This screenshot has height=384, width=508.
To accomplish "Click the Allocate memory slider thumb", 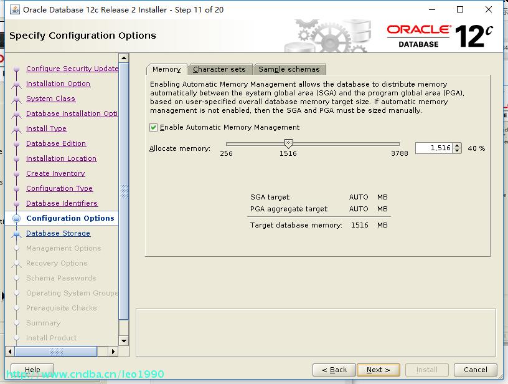I will point(288,143).
